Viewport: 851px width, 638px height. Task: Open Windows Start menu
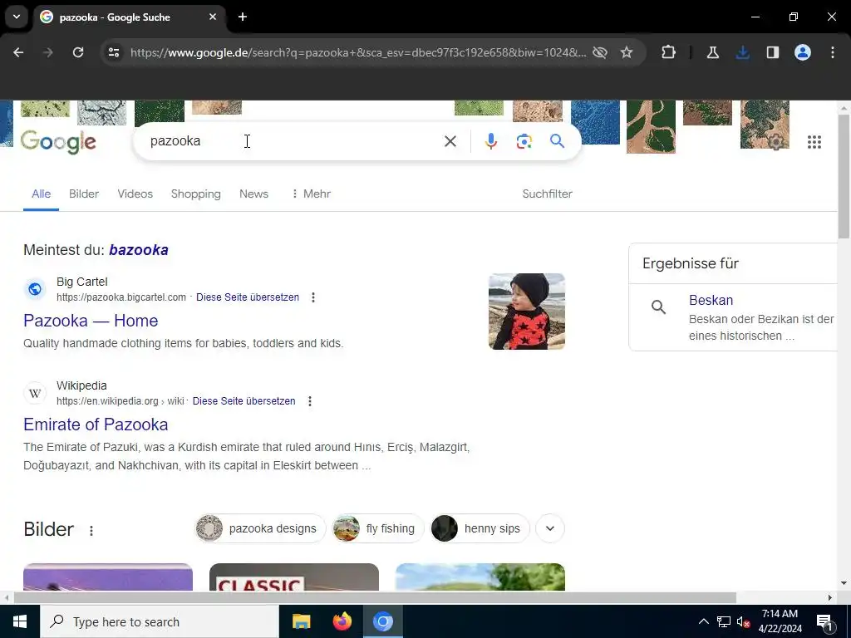(x=20, y=621)
